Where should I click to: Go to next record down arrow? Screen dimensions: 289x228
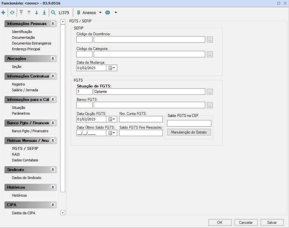37,13
